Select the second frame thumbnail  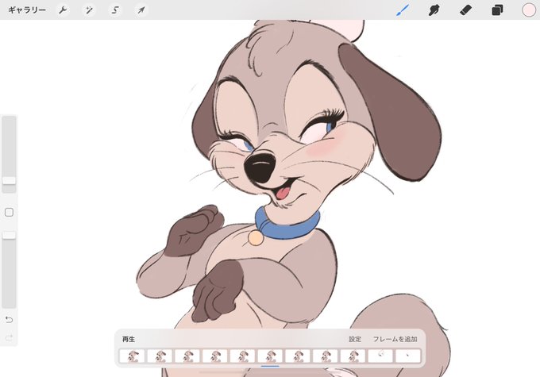pos(160,356)
